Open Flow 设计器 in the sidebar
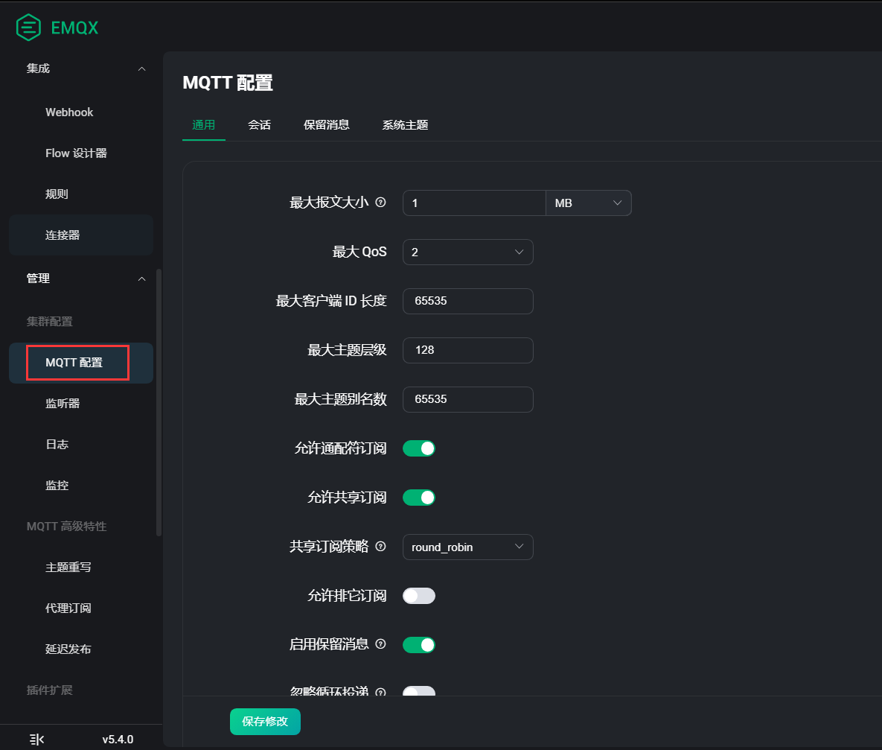 [x=81, y=153]
